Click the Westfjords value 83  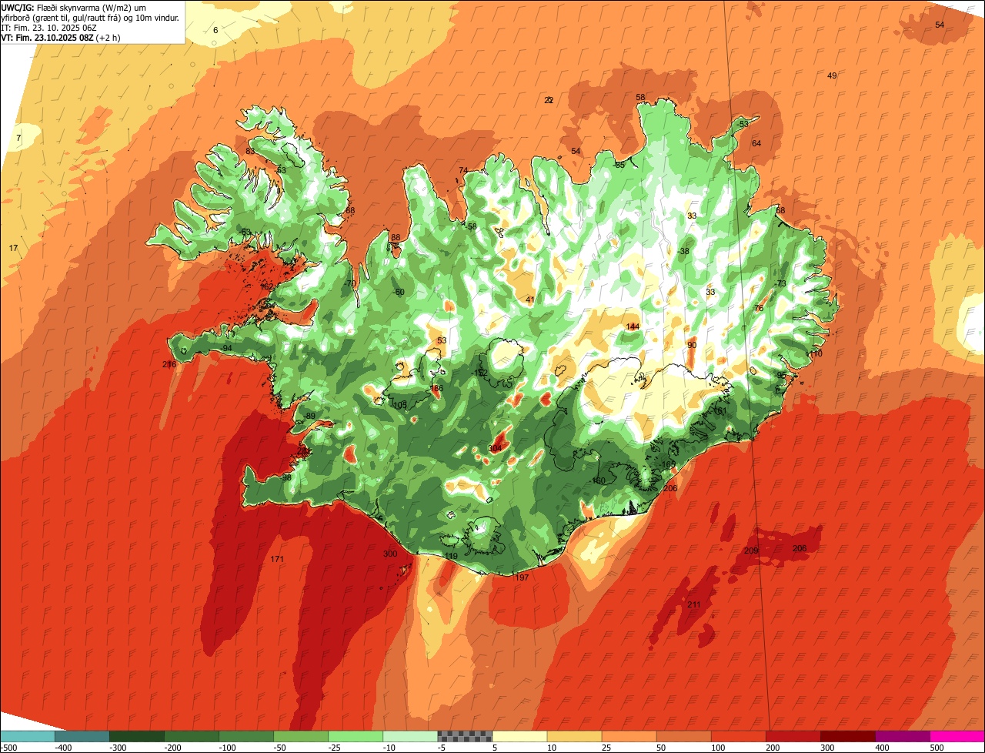click(250, 151)
